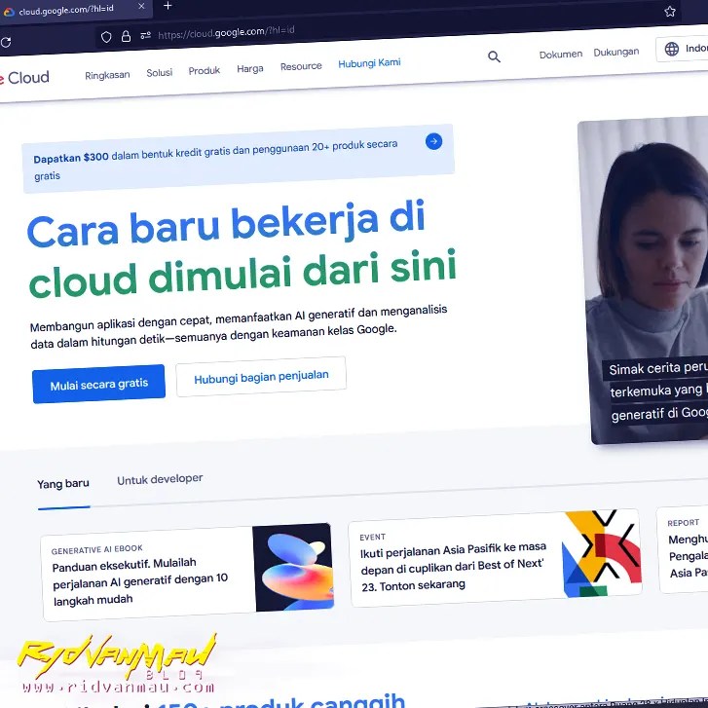
Task: Click 'Simak cerita' caption on the video card
Action: tap(657, 391)
